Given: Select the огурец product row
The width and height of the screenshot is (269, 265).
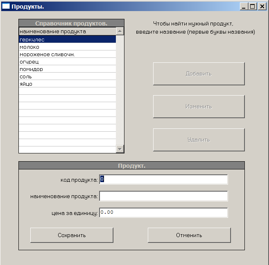Looking at the screenshot, I should point(68,62).
